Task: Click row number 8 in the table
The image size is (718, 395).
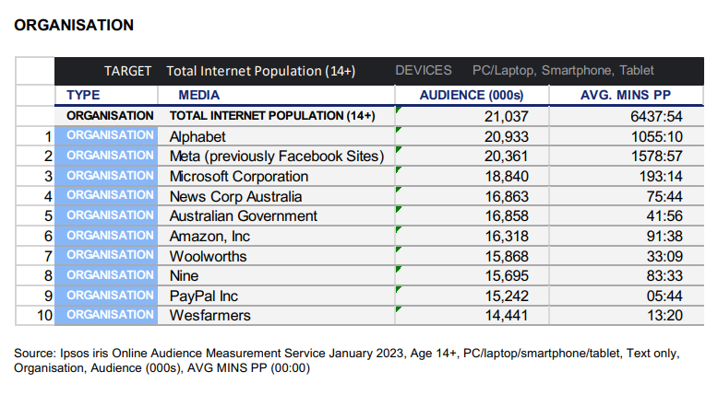Action: [46, 275]
